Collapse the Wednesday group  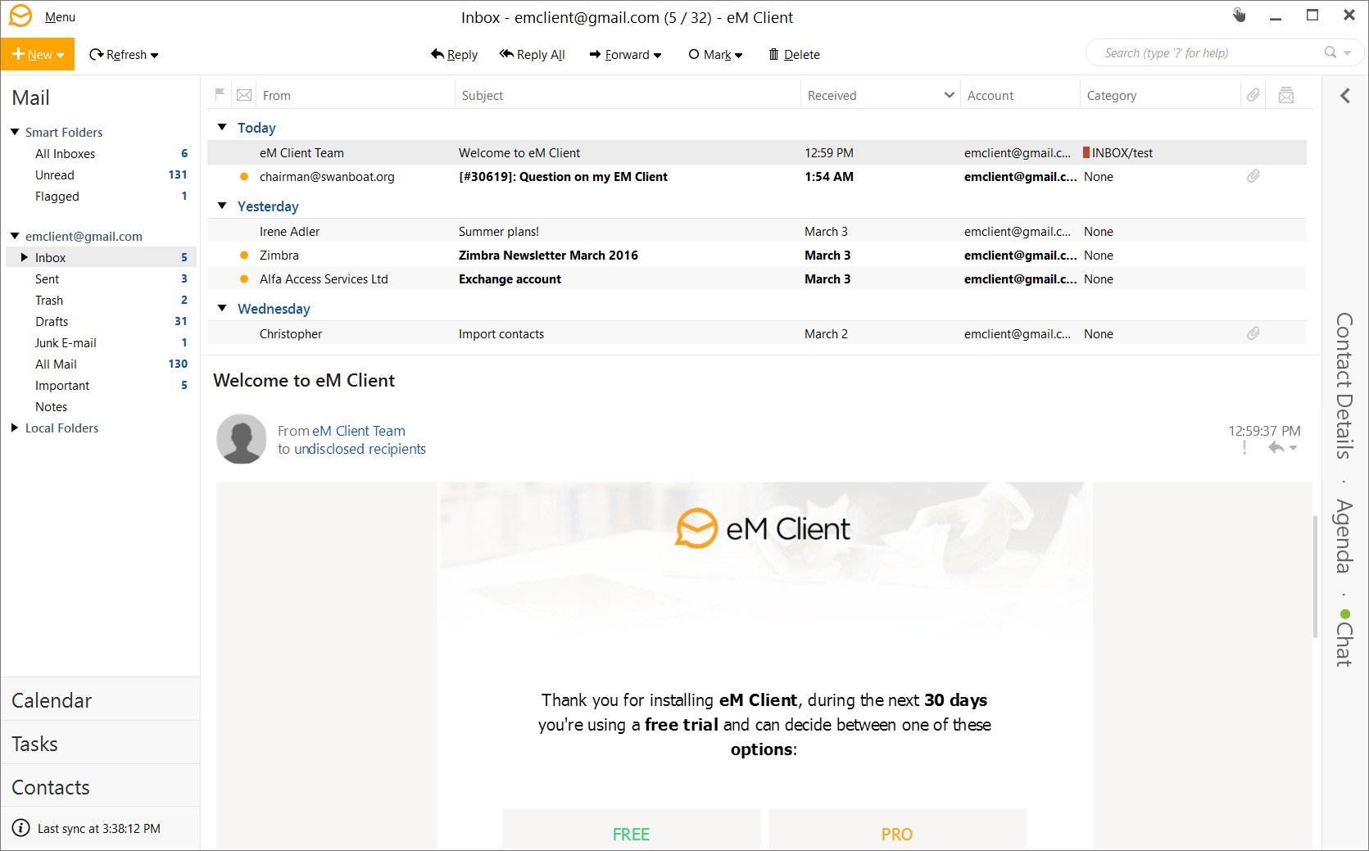[222, 308]
